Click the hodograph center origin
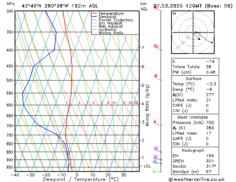Image resolution: width=236 pixels, height=182 pixels. click(193, 32)
